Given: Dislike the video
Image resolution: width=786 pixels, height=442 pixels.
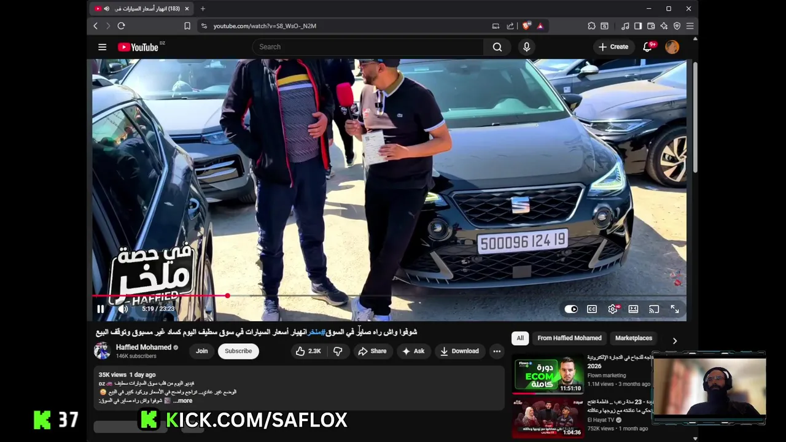Looking at the screenshot, I should (338, 351).
